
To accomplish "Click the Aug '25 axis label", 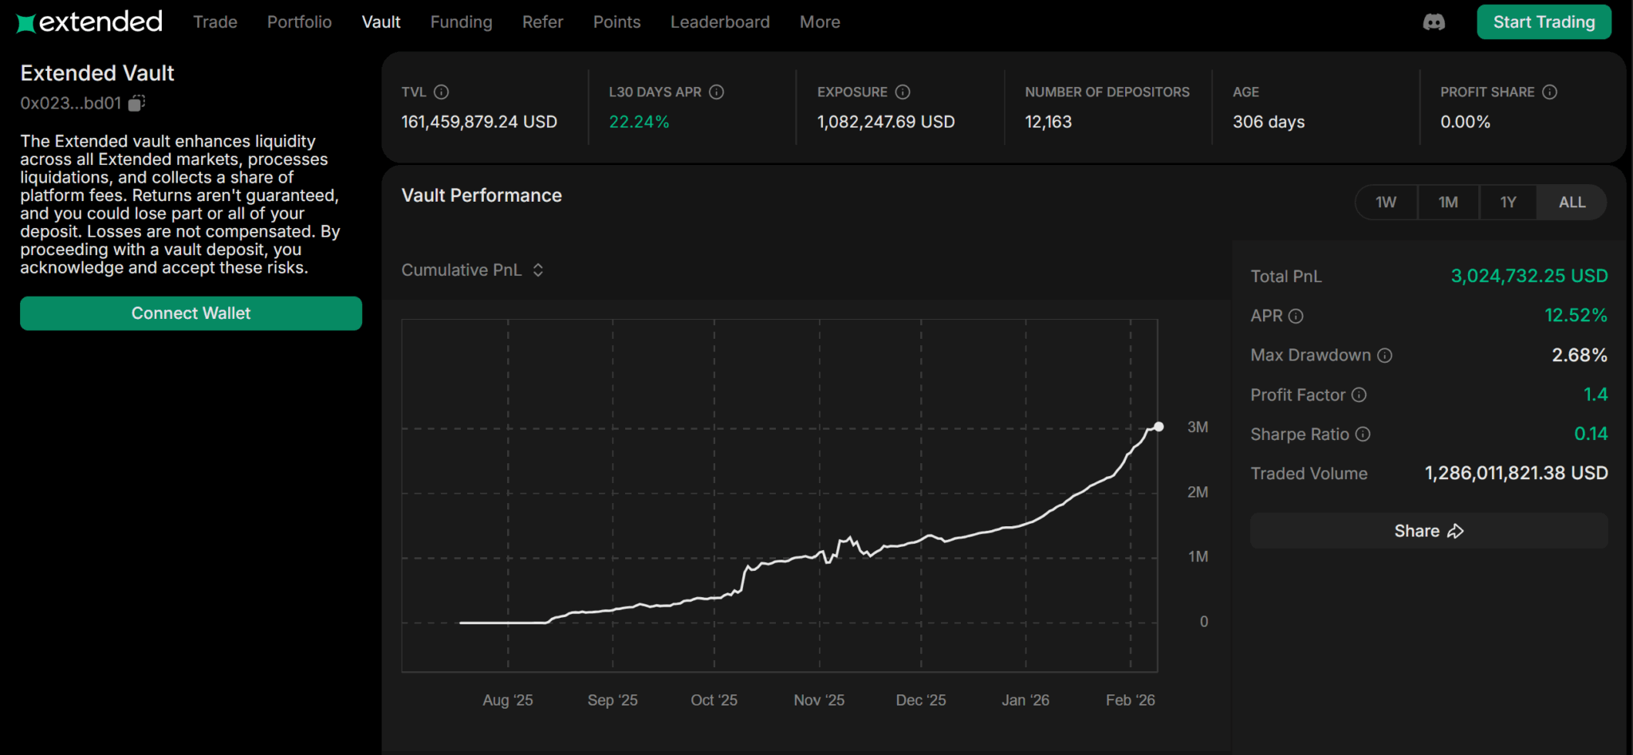I will click(x=507, y=700).
